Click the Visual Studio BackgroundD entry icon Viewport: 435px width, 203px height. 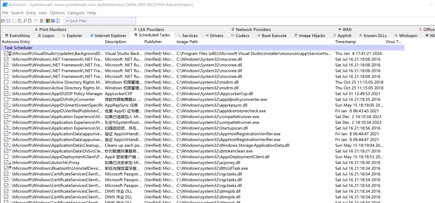pyautogui.click(x=10, y=53)
